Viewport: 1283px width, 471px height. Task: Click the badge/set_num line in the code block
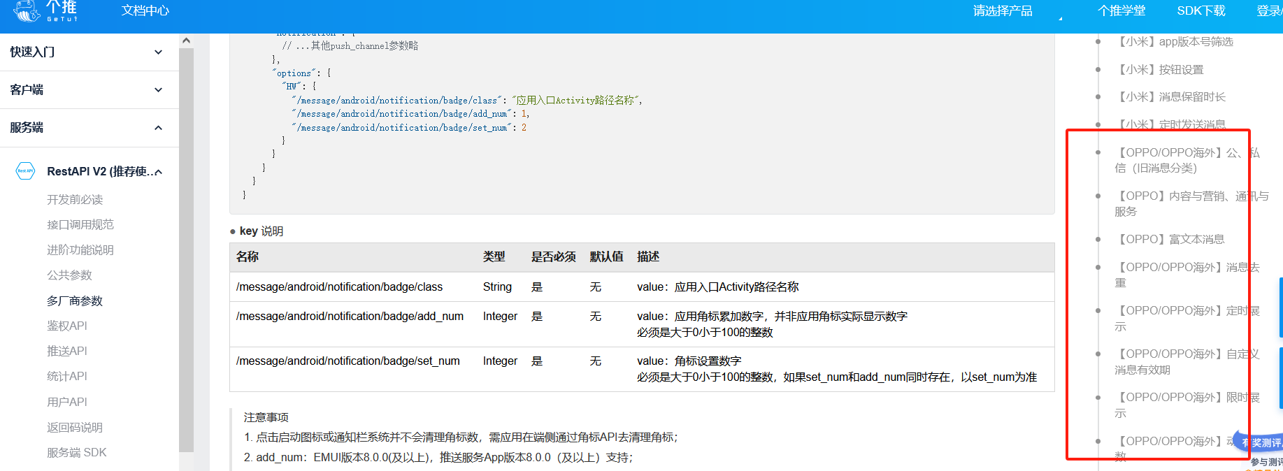coord(409,128)
